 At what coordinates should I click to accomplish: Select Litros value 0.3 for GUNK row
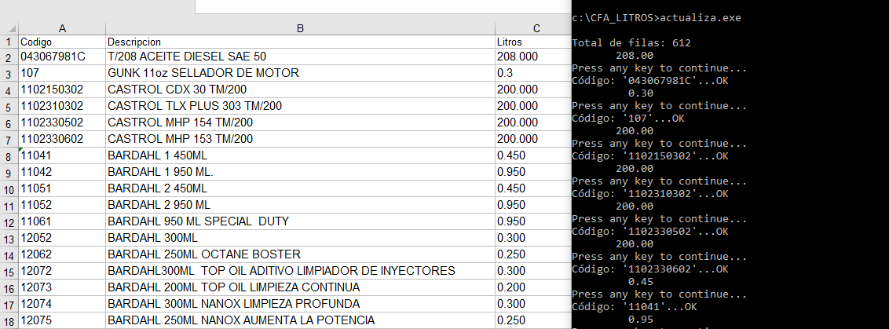click(x=533, y=73)
